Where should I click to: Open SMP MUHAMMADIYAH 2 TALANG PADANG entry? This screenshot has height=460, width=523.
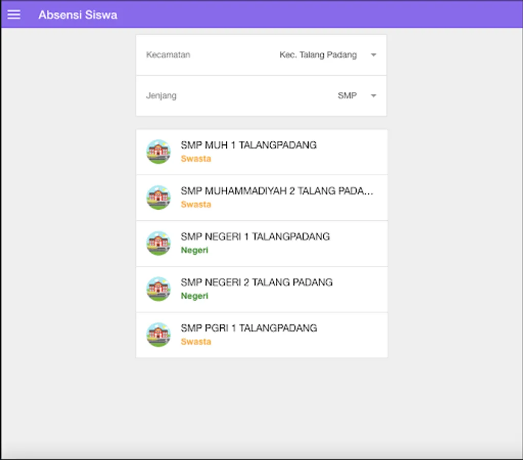tap(277, 191)
